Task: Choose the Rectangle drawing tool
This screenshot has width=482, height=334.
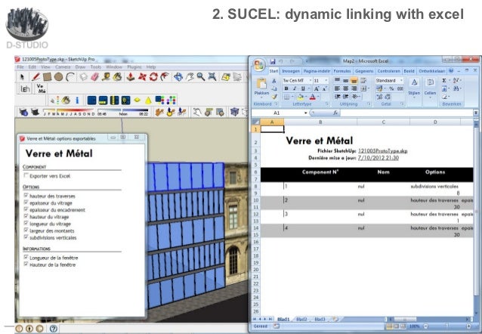Action: pos(47,77)
